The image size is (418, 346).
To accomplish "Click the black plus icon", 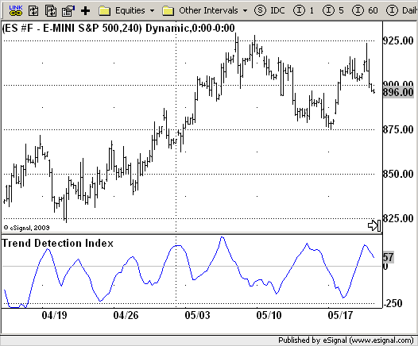I will pos(85,11).
